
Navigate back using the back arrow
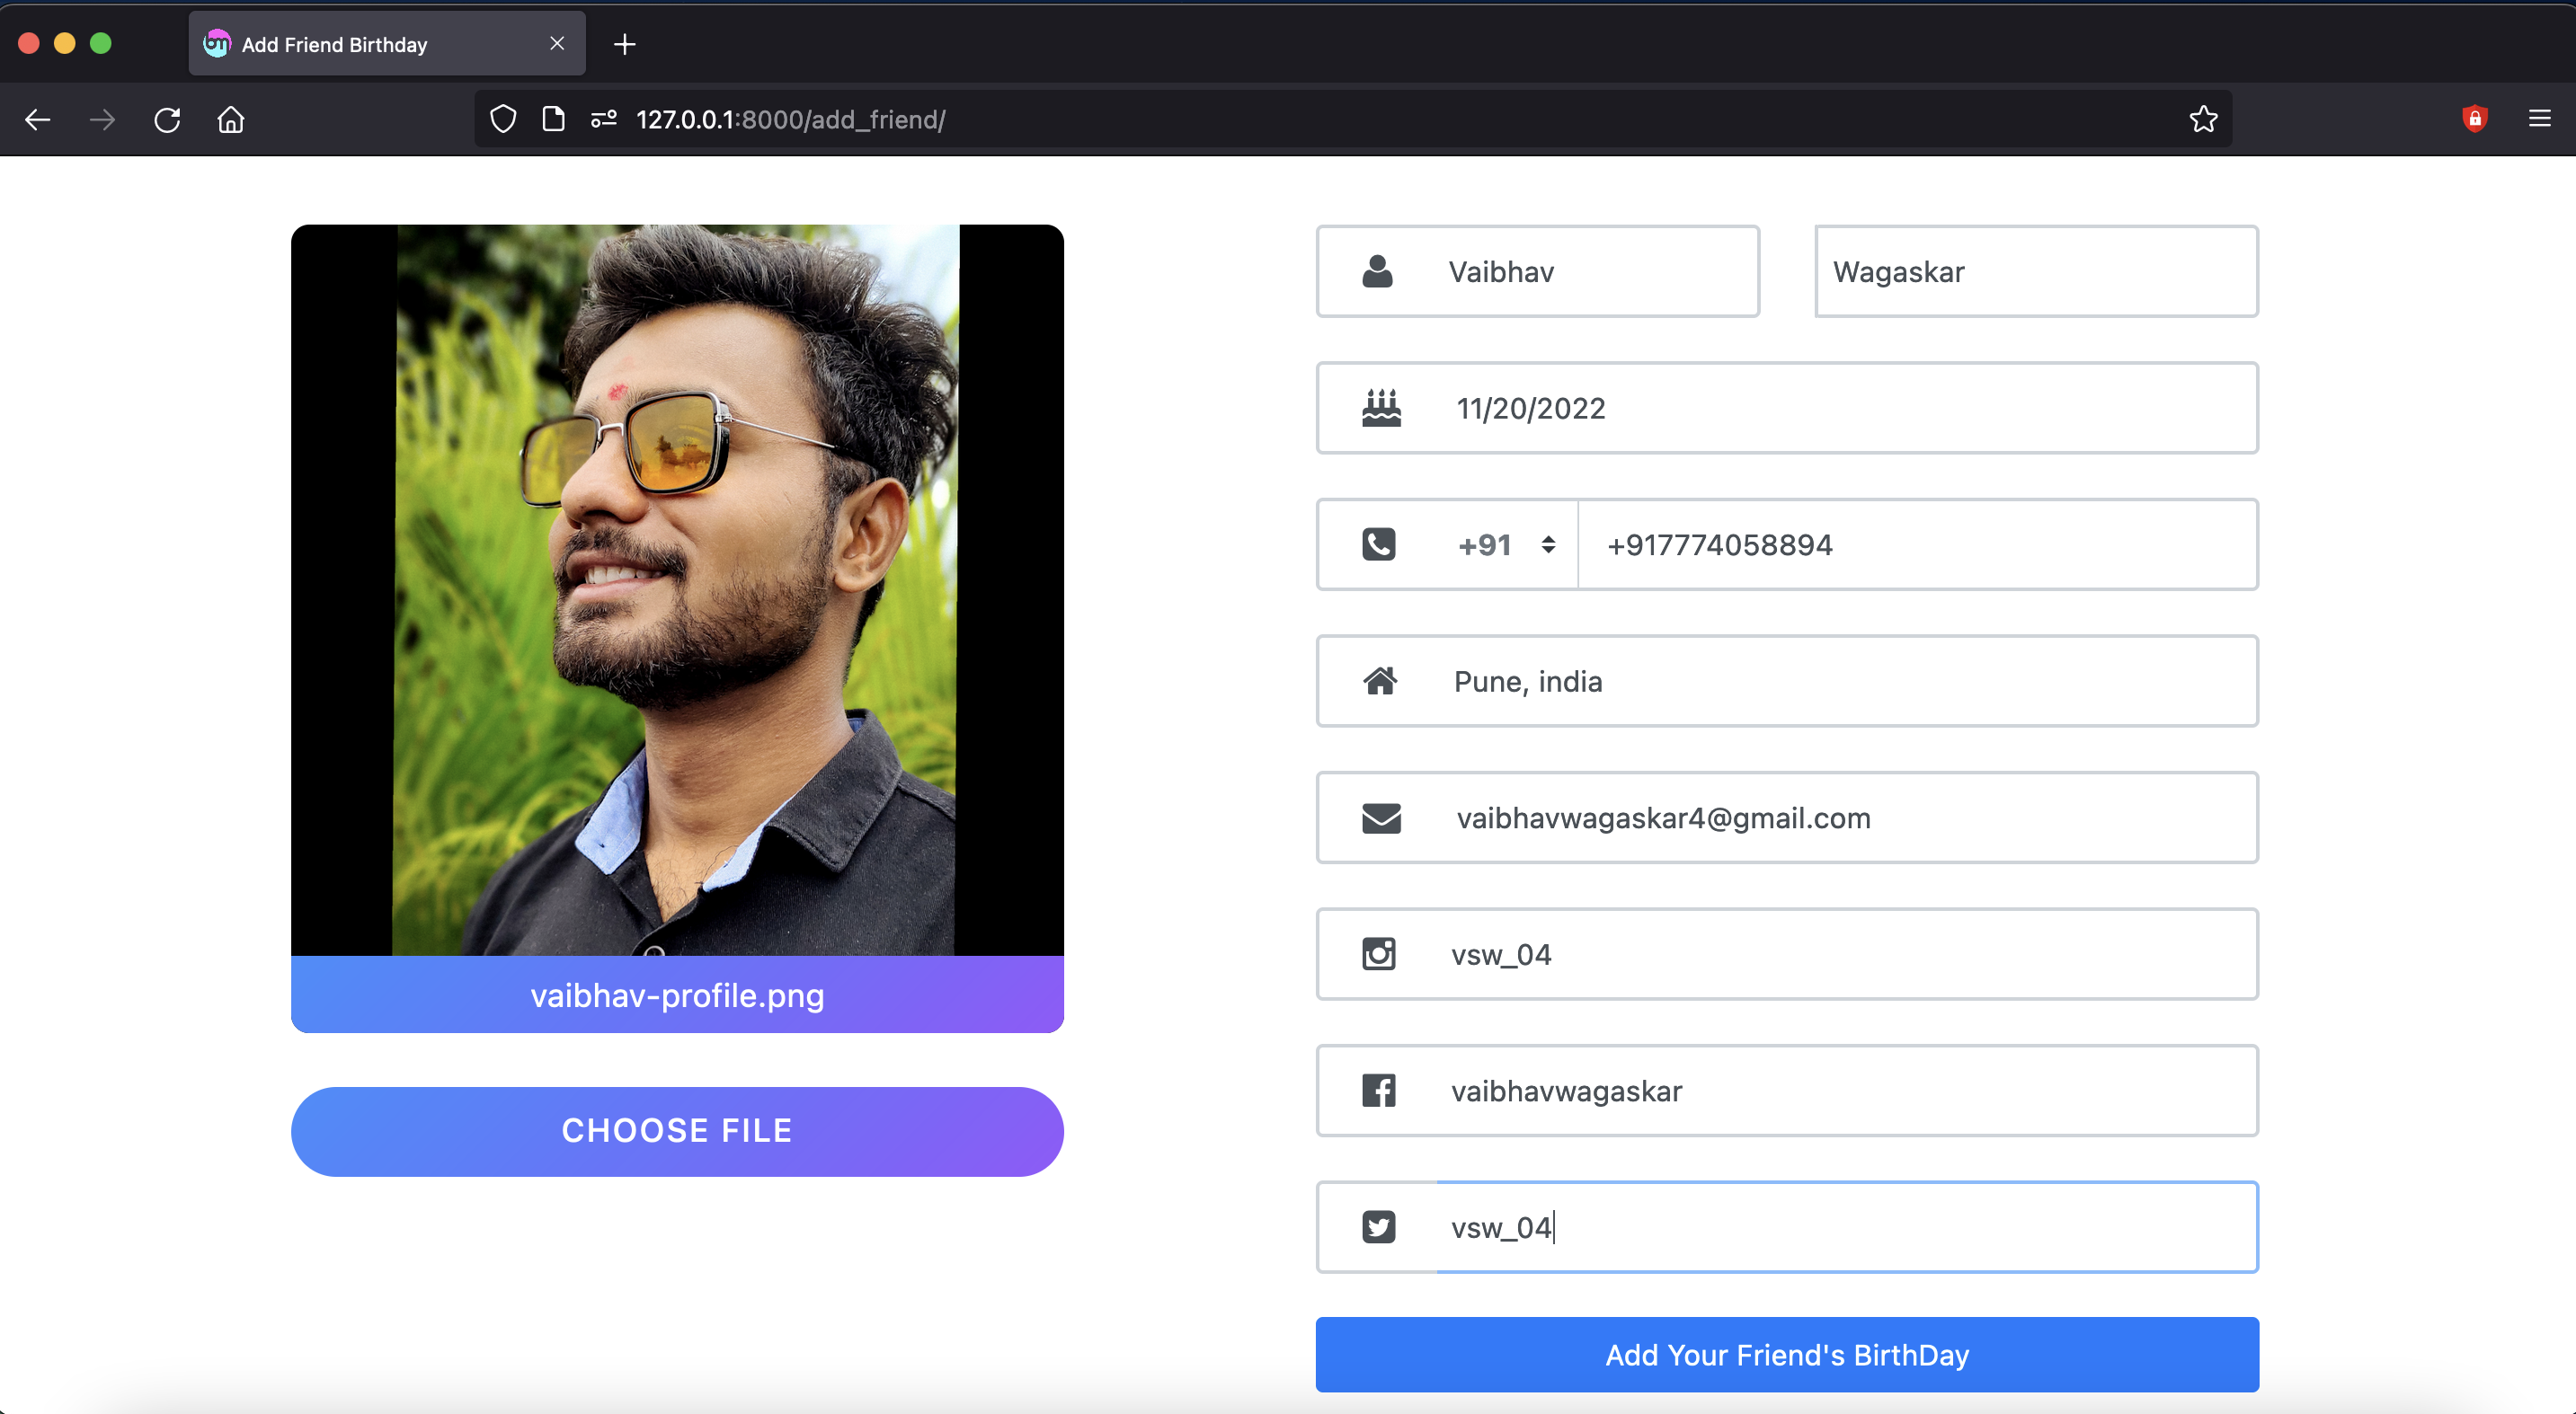coord(38,119)
